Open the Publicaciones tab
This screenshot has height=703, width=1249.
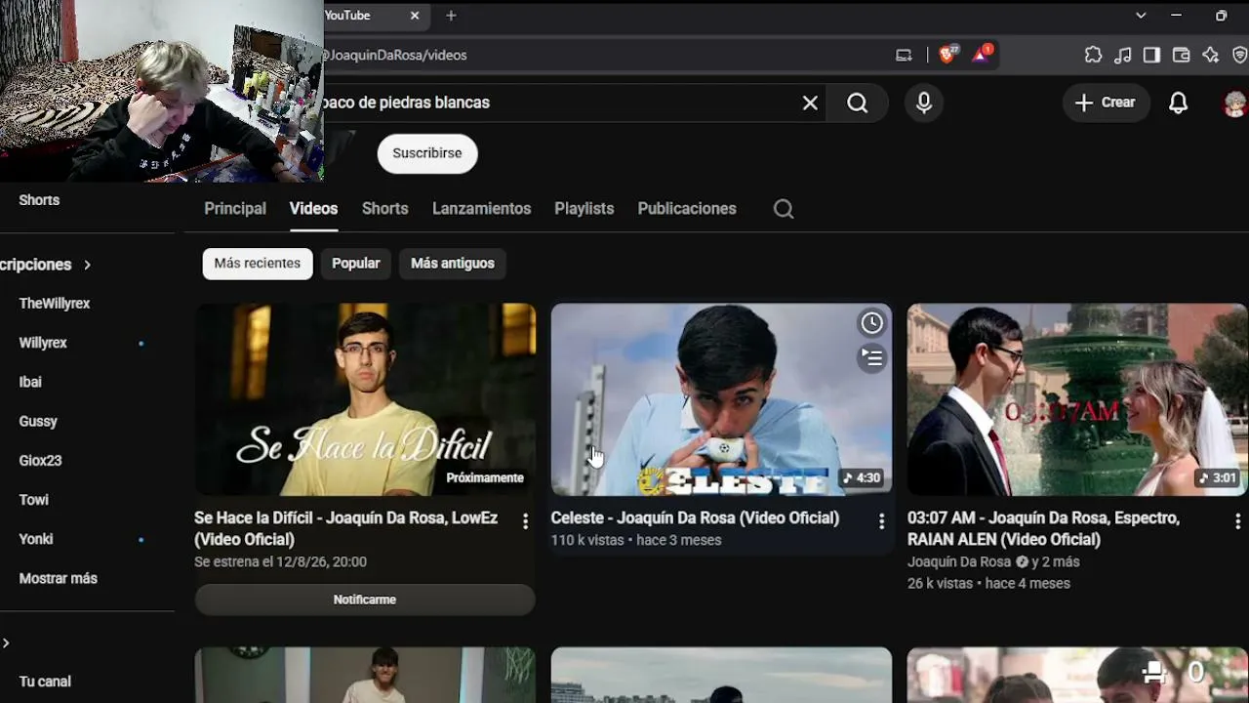(687, 209)
